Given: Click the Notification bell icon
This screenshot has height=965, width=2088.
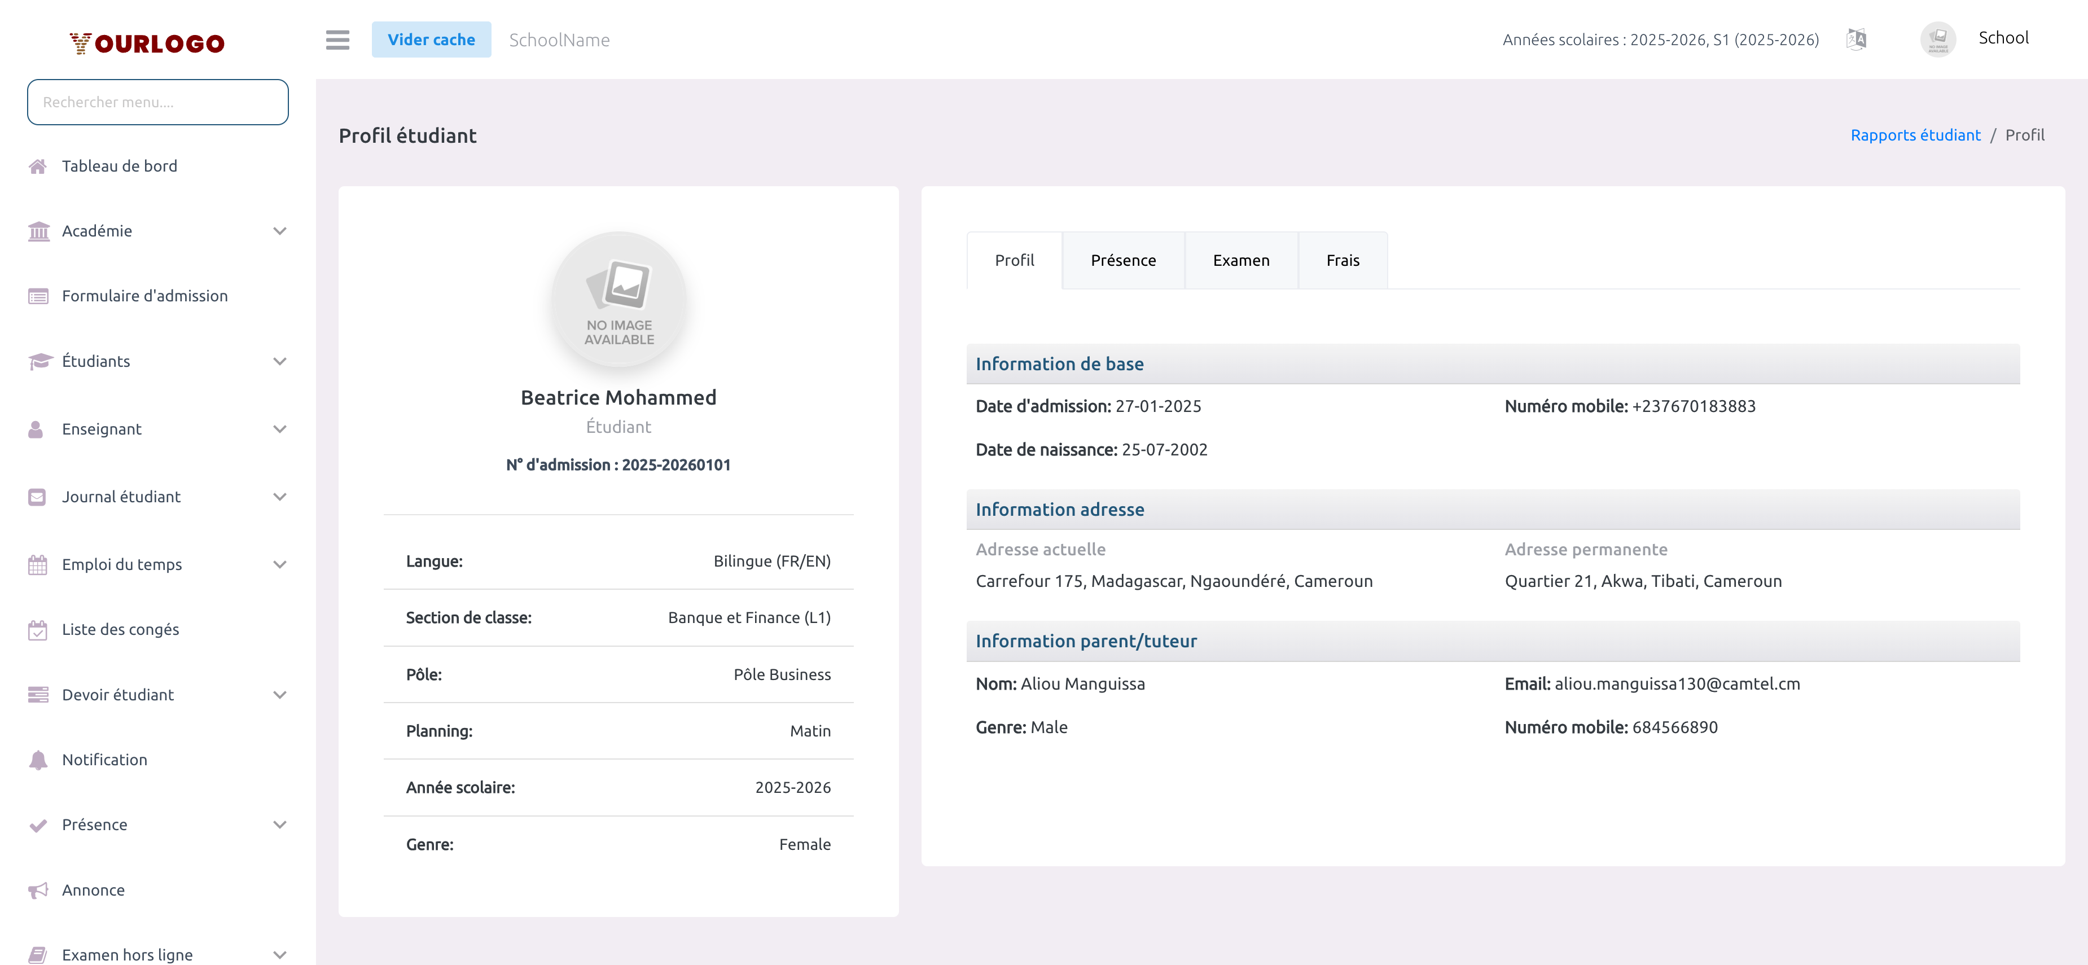Looking at the screenshot, I should coord(37,759).
